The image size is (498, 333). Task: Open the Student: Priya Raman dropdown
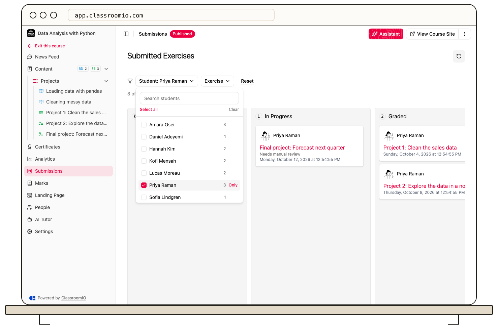click(x=166, y=81)
